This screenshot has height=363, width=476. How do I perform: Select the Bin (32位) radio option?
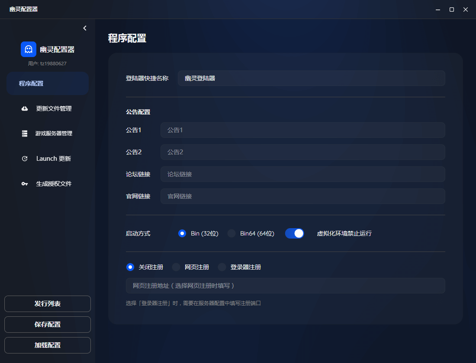(182, 233)
